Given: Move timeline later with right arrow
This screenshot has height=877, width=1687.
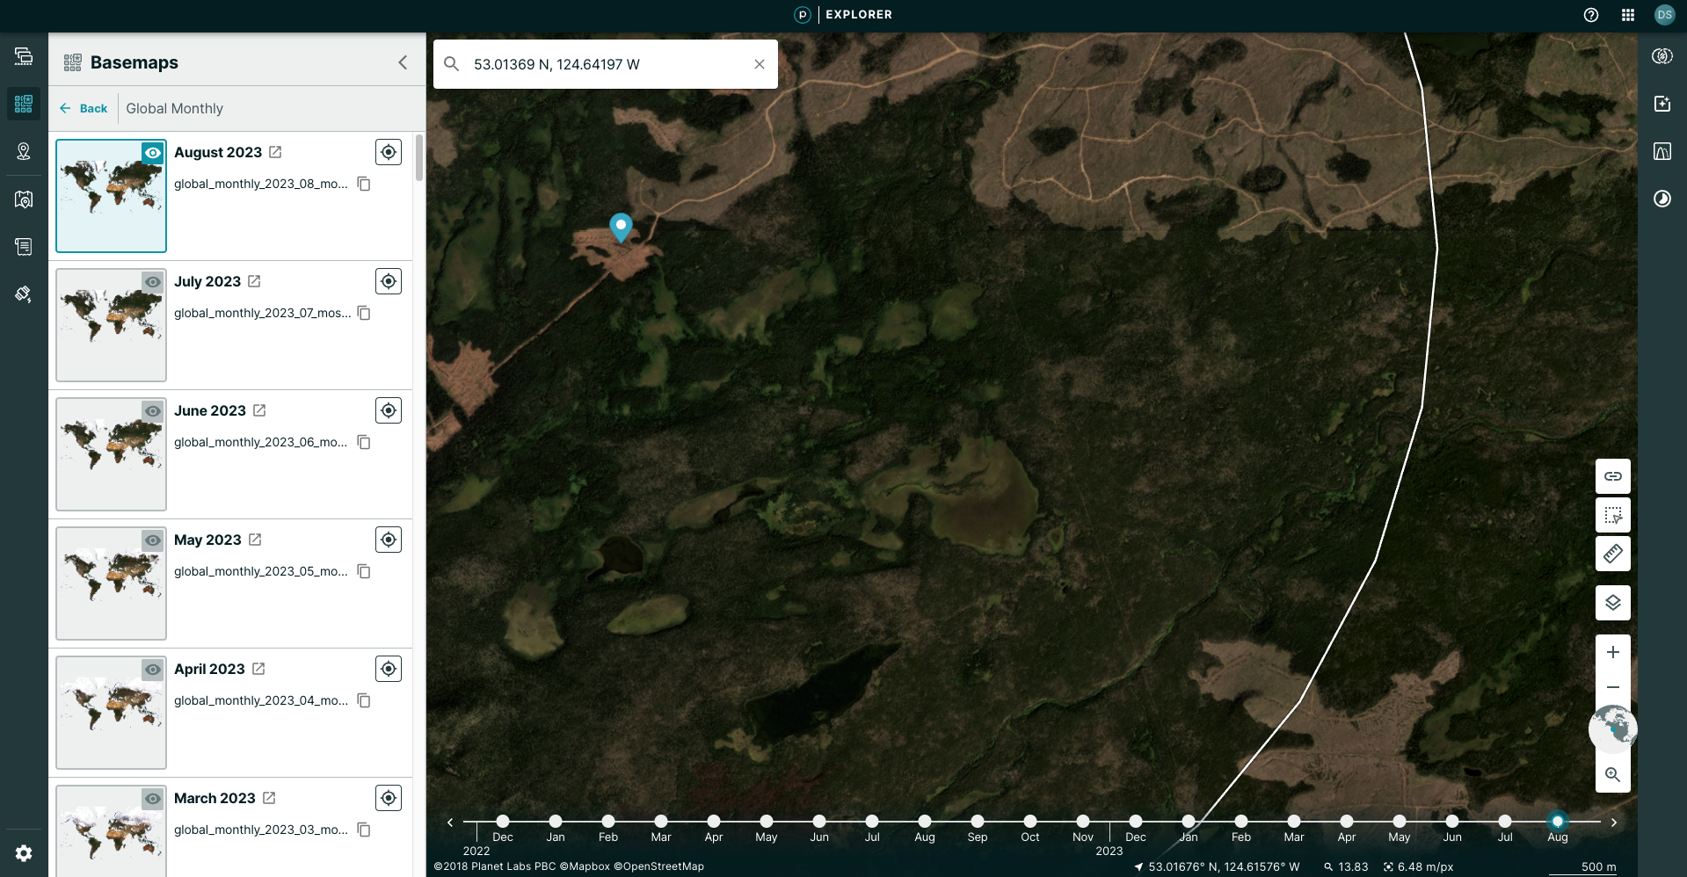Looking at the screenshot, I should click(x=1614, y=823).
